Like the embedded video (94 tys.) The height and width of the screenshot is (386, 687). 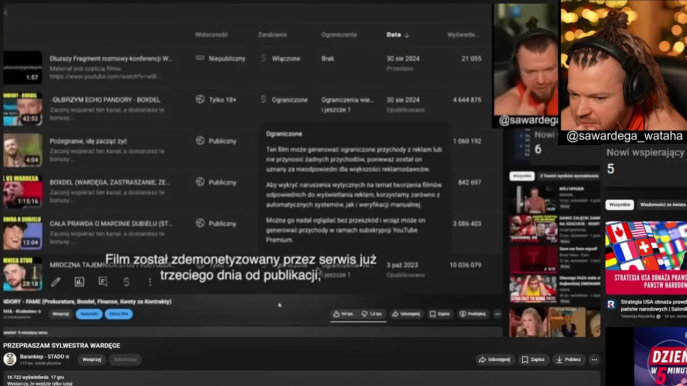343,314
